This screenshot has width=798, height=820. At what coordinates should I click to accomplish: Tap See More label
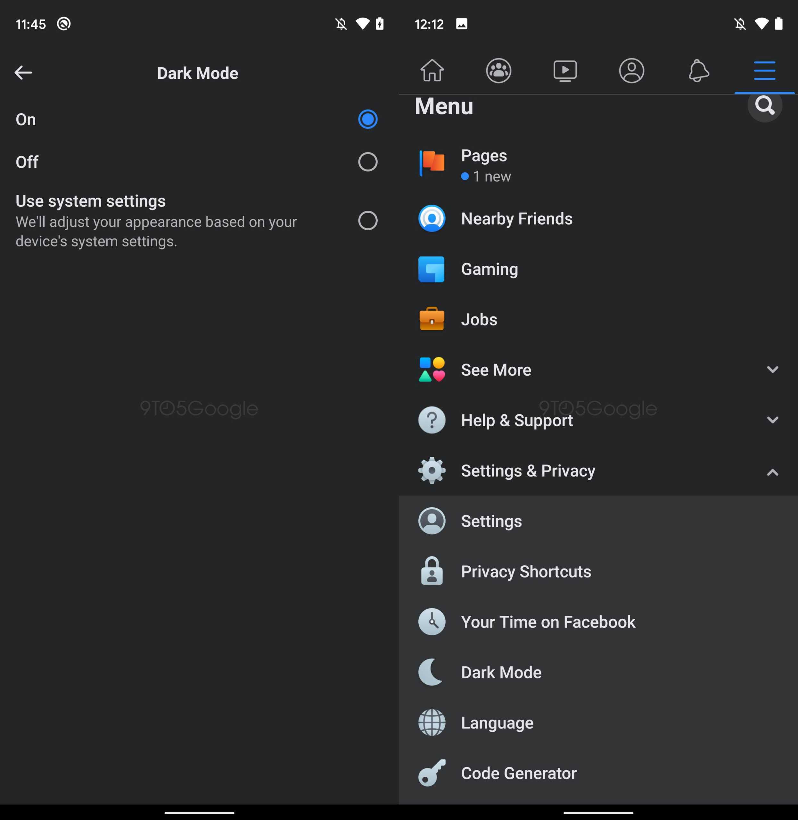pyautogui.click(x=496, y=370)
